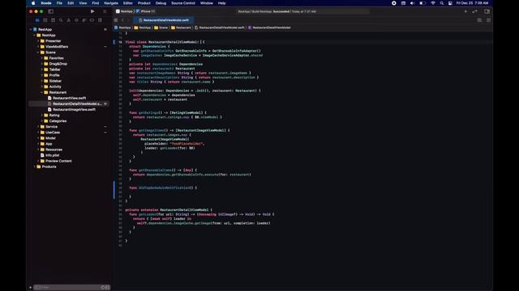Expand the Presenter folder
The width and height of the screenshot is (519, 291).
point(38,41)
